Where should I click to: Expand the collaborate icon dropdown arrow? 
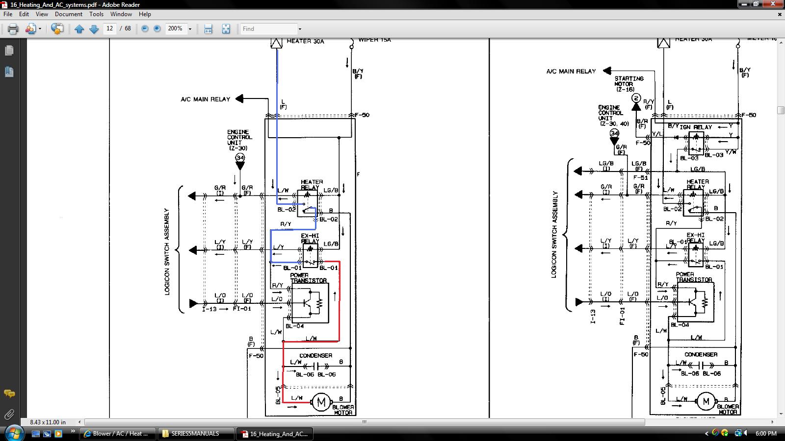(x=40, y=29)
